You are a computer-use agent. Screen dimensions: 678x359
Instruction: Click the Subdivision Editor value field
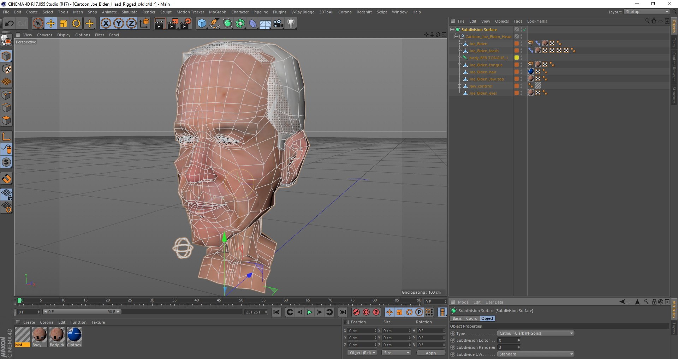[x=509, y=340]
